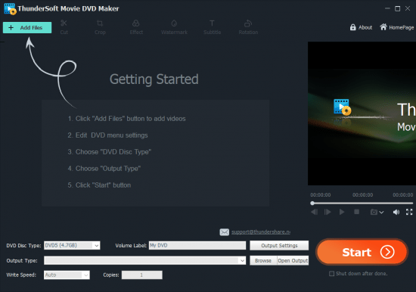
Task: Click the Add Files button
Action: [27, 27]
